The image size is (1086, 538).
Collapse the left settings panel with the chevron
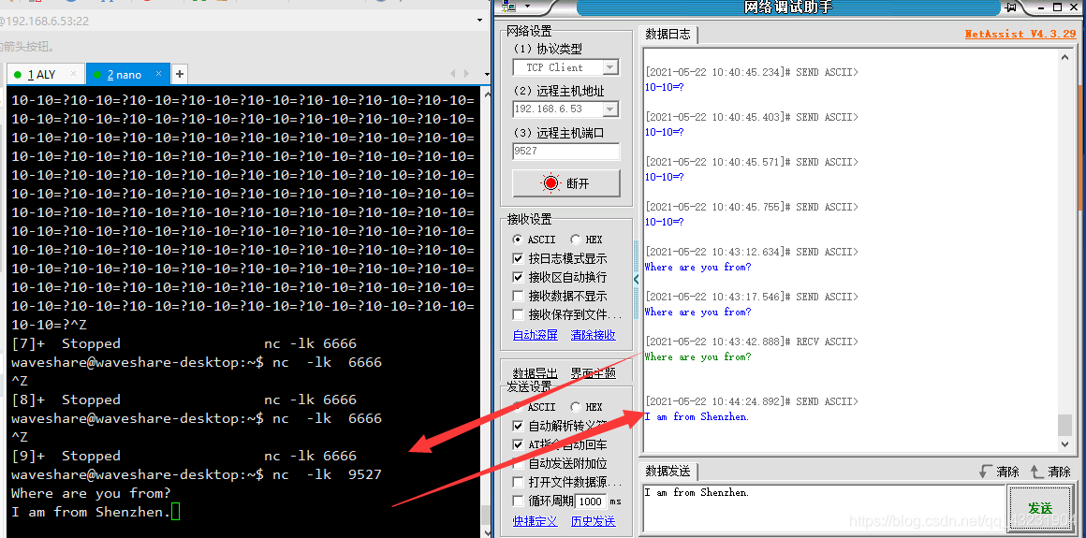tap(637, 278)
